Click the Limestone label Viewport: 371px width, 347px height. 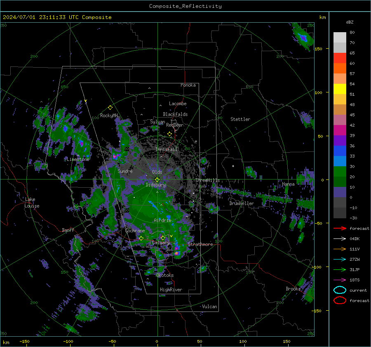point(78,159)
